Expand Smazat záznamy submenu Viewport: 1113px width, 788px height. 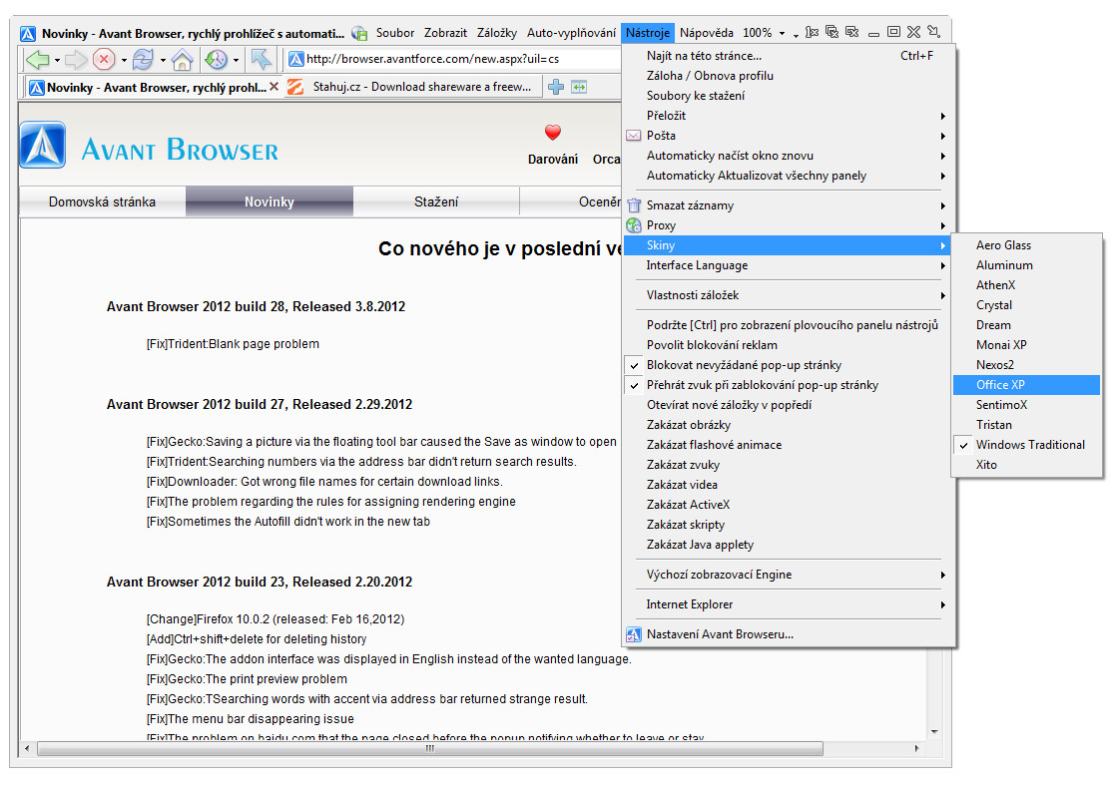pyautogui.click(x=789, y=205)
